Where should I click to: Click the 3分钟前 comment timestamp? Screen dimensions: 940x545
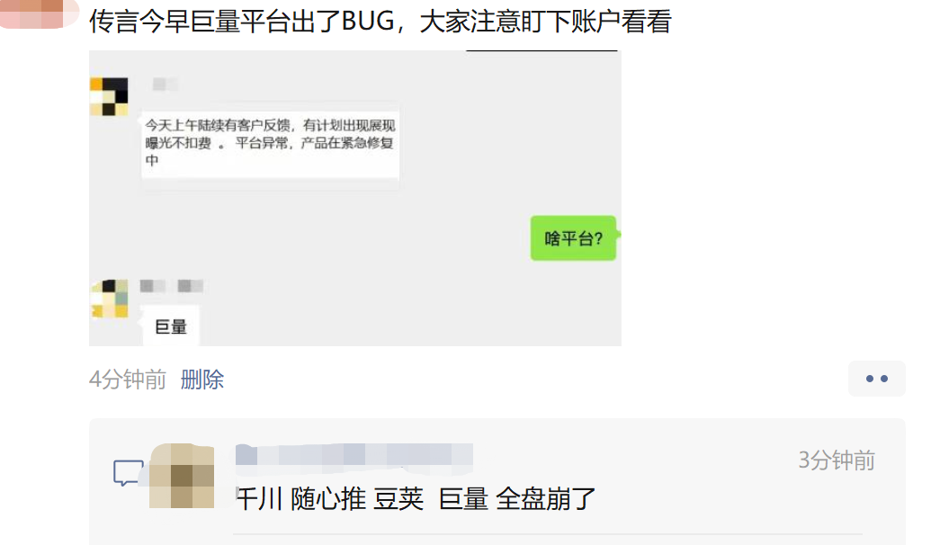coord(837,460)
